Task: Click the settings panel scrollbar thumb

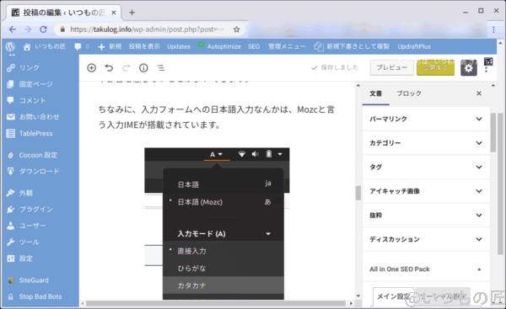Action: 493,132
